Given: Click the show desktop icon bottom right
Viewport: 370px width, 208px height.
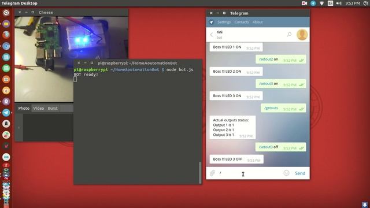Looking at the screenshot, I should tap(365, 205).
